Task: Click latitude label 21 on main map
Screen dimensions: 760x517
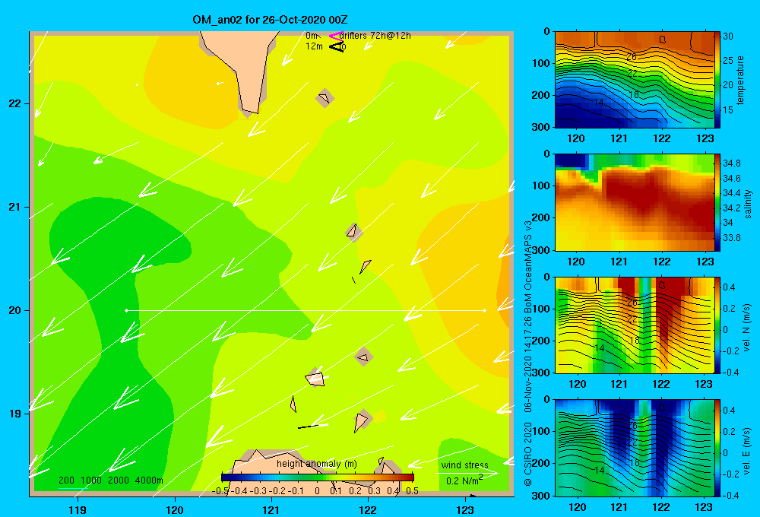Action: [14, 207]
